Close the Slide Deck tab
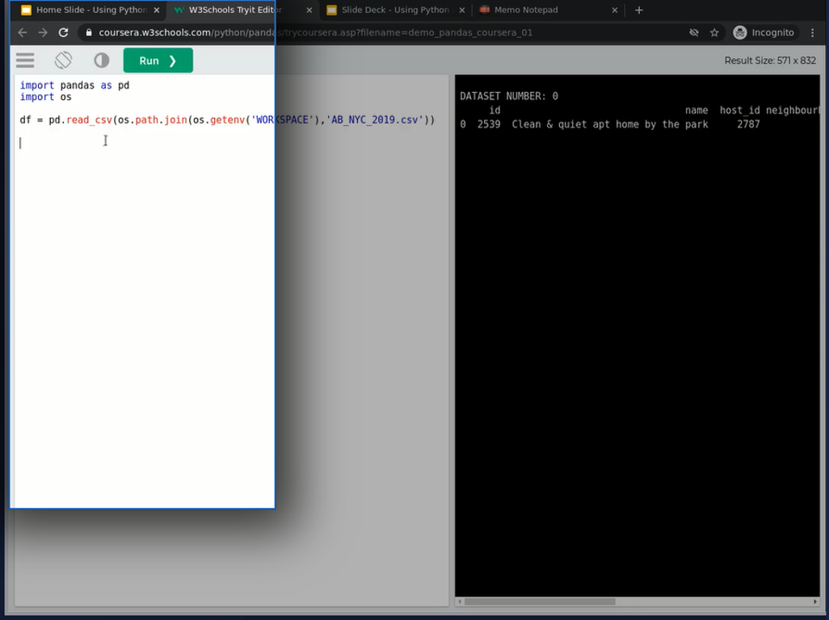Screen dimensions: 829x620 462,10
